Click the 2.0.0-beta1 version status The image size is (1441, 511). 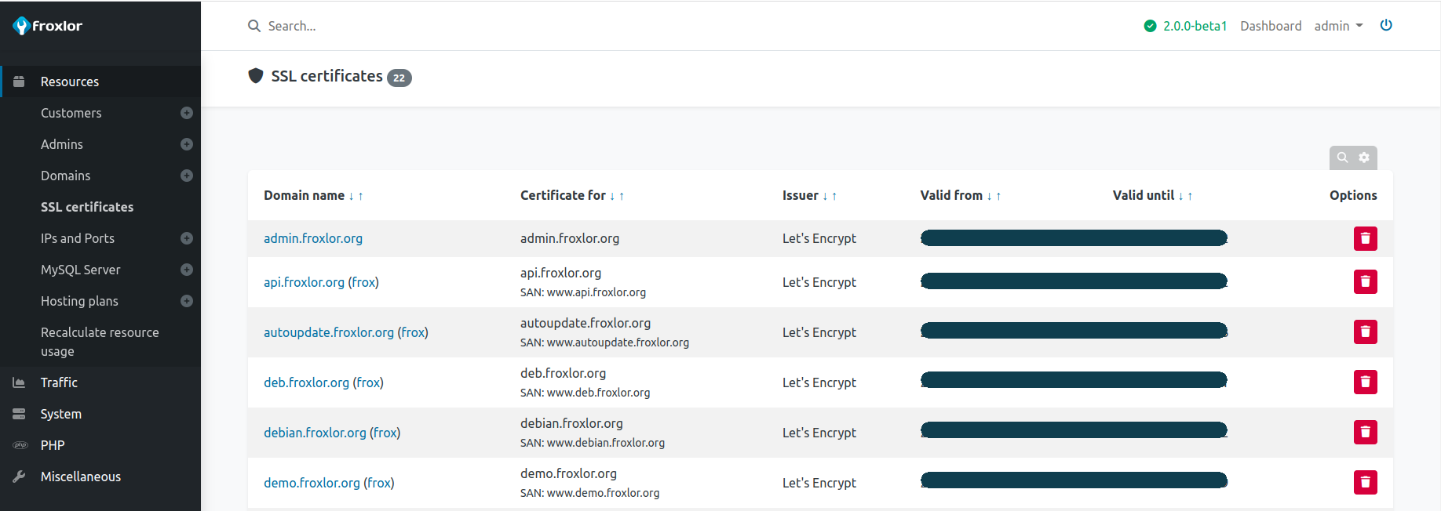coord(1186,26)
